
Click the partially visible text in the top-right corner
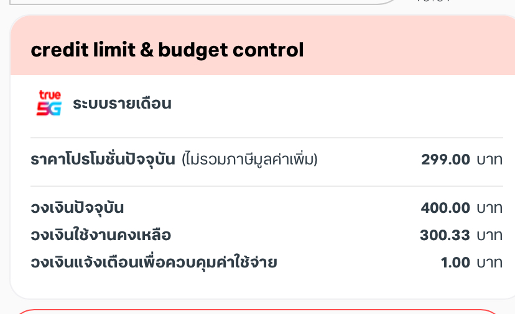click(432, 2)
